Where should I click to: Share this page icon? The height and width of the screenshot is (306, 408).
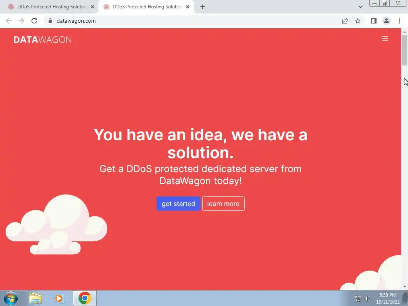(345, 21)
